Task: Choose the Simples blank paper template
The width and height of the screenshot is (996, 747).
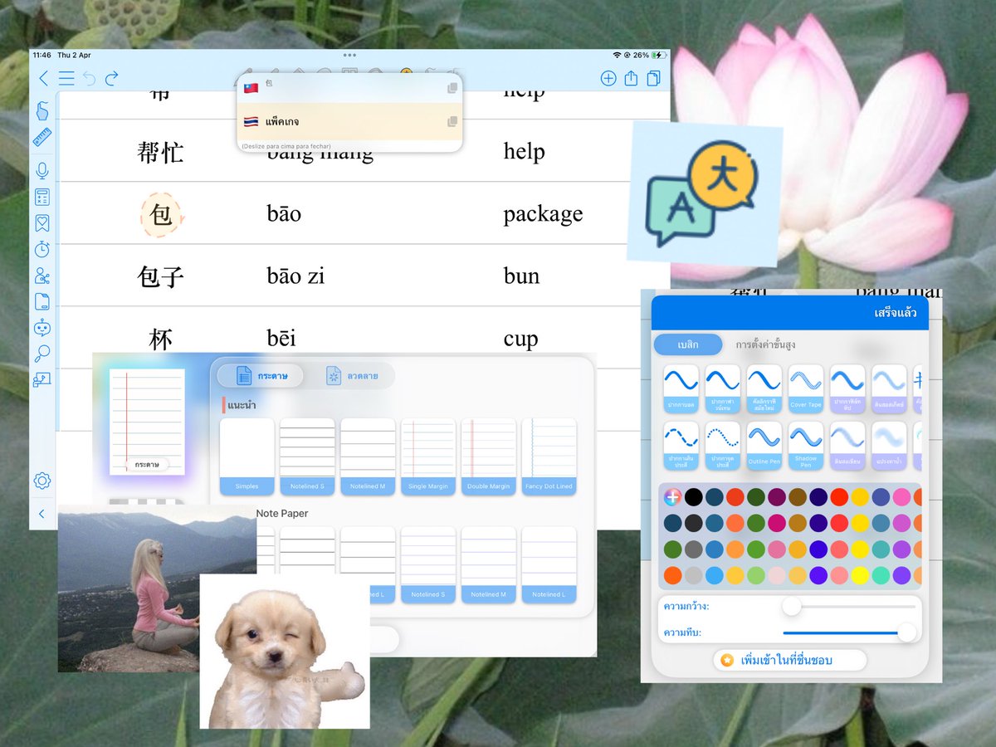Action: [247, 456]
